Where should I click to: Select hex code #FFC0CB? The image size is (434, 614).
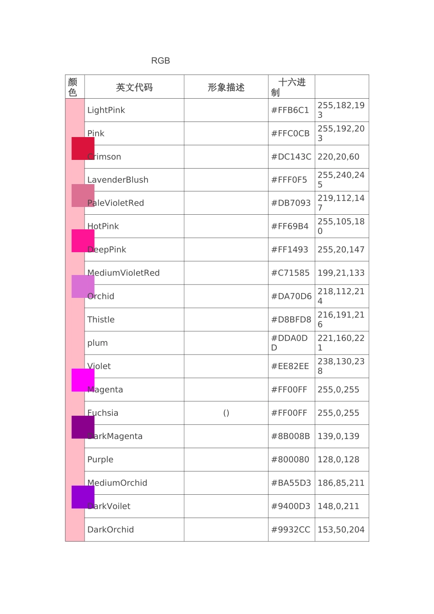point(290,133)
